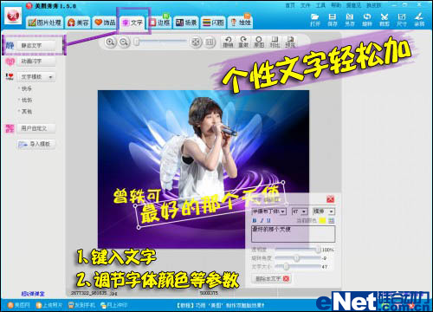Screen dimensions: 433x312
Task: Click the zoom in magnifier icon
Action: coord(110,42)
